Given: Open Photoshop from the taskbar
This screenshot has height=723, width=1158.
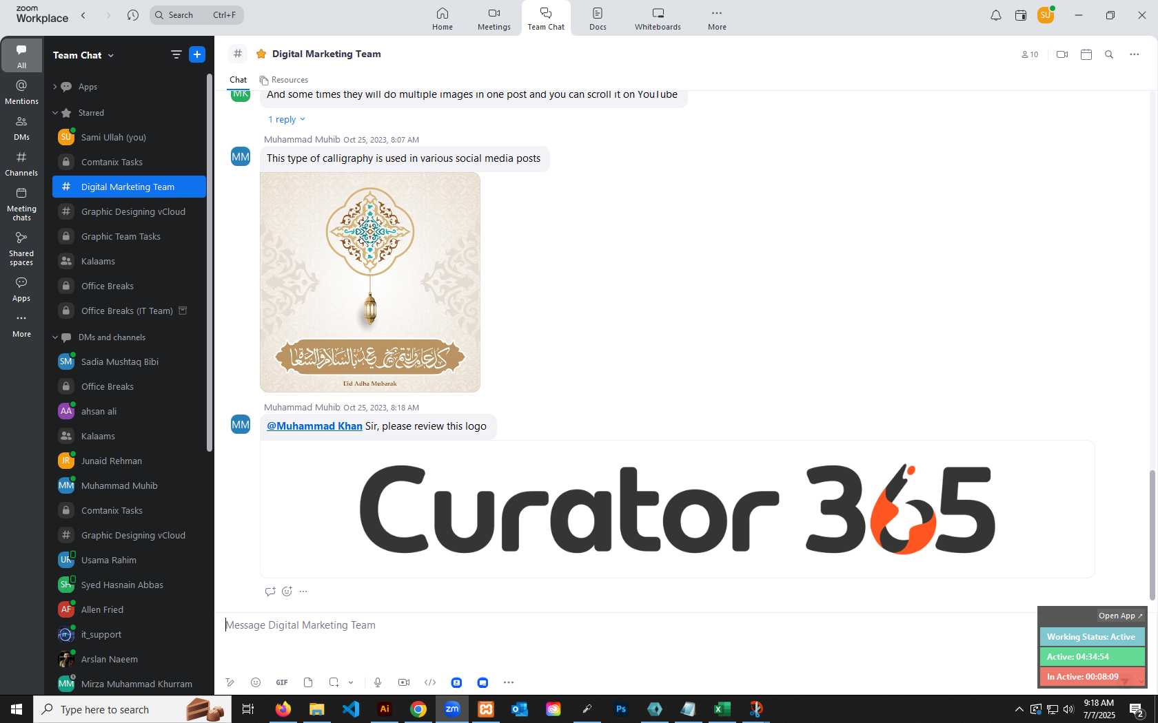Looking at the screenshot, I should coord(621,709).
